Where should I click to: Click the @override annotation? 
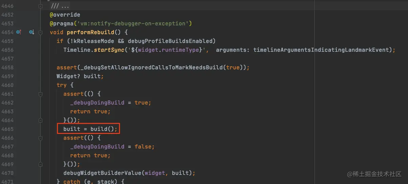[65, 15]
